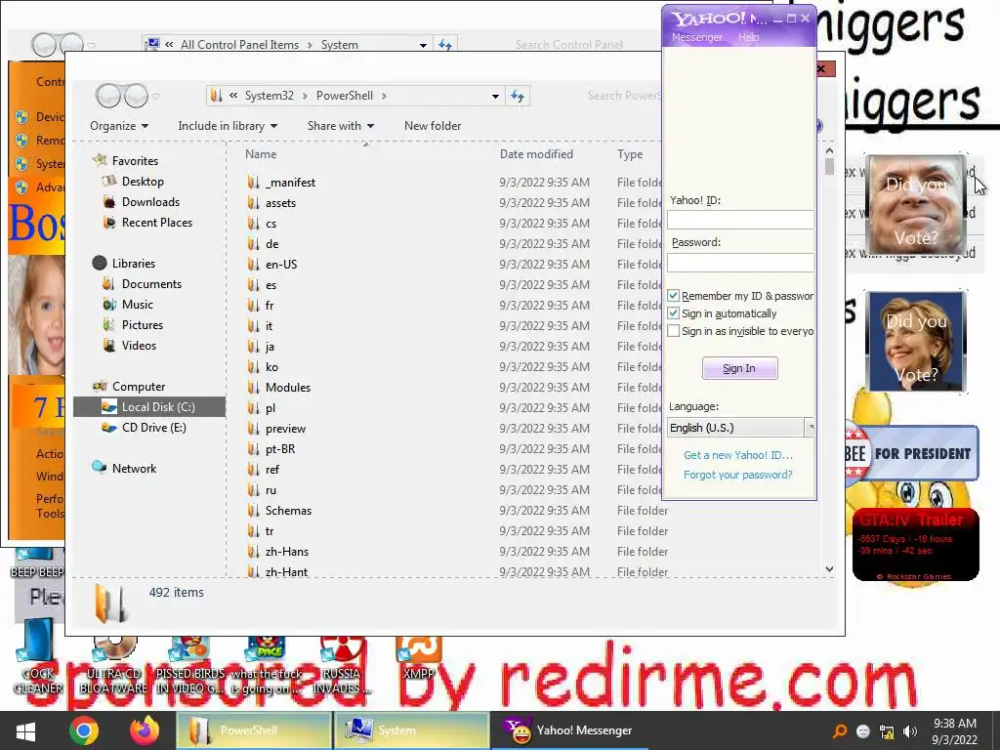Image resolution: width=1000 pixels, height=750 pixels.
Task: Open the Documents library icon
Action: (x=109, y=284)
